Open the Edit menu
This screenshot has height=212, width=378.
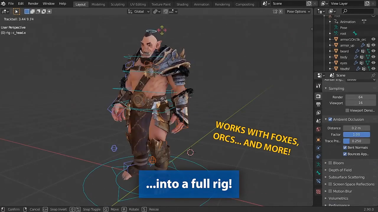tap(21, 4)
